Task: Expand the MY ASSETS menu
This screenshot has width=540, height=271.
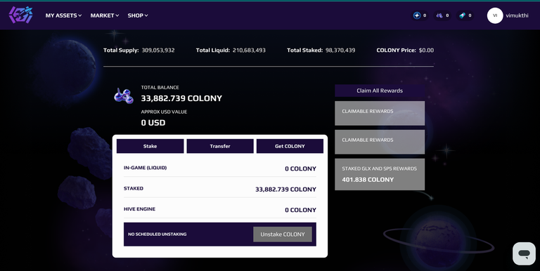Action: (x=63, y=15)
